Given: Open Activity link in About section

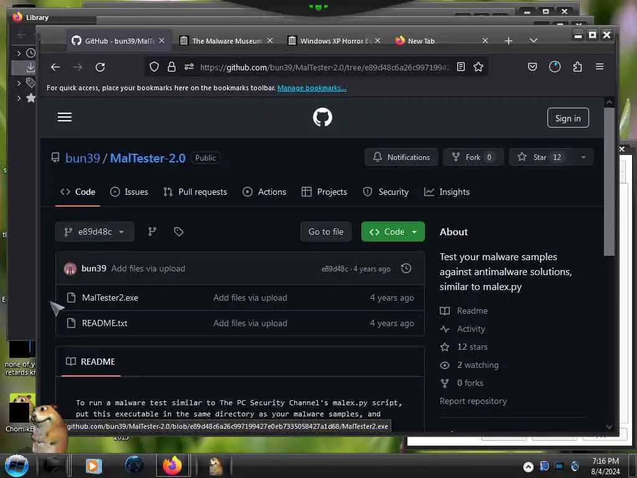Looking at the screenshot, I should click(x=471, y=329).
